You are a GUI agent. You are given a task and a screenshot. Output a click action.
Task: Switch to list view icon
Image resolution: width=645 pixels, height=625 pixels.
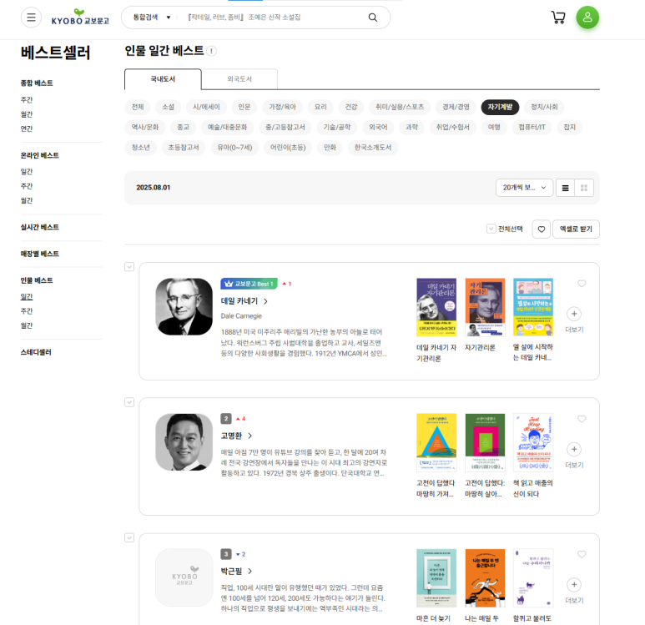click(565, 188)
